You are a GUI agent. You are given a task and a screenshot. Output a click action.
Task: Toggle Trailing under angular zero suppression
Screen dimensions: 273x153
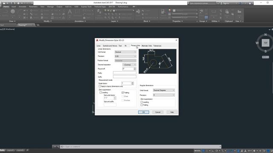[142, 105]
